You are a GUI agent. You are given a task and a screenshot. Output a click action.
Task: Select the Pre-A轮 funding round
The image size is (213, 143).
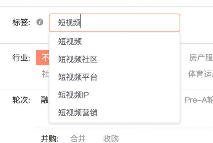pyautogui.click(x=198, y=100)
